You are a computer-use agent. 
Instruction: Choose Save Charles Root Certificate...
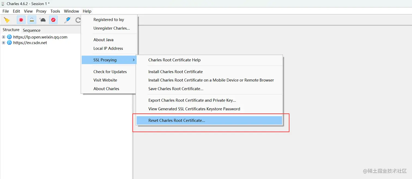click(x=209, y=89)
